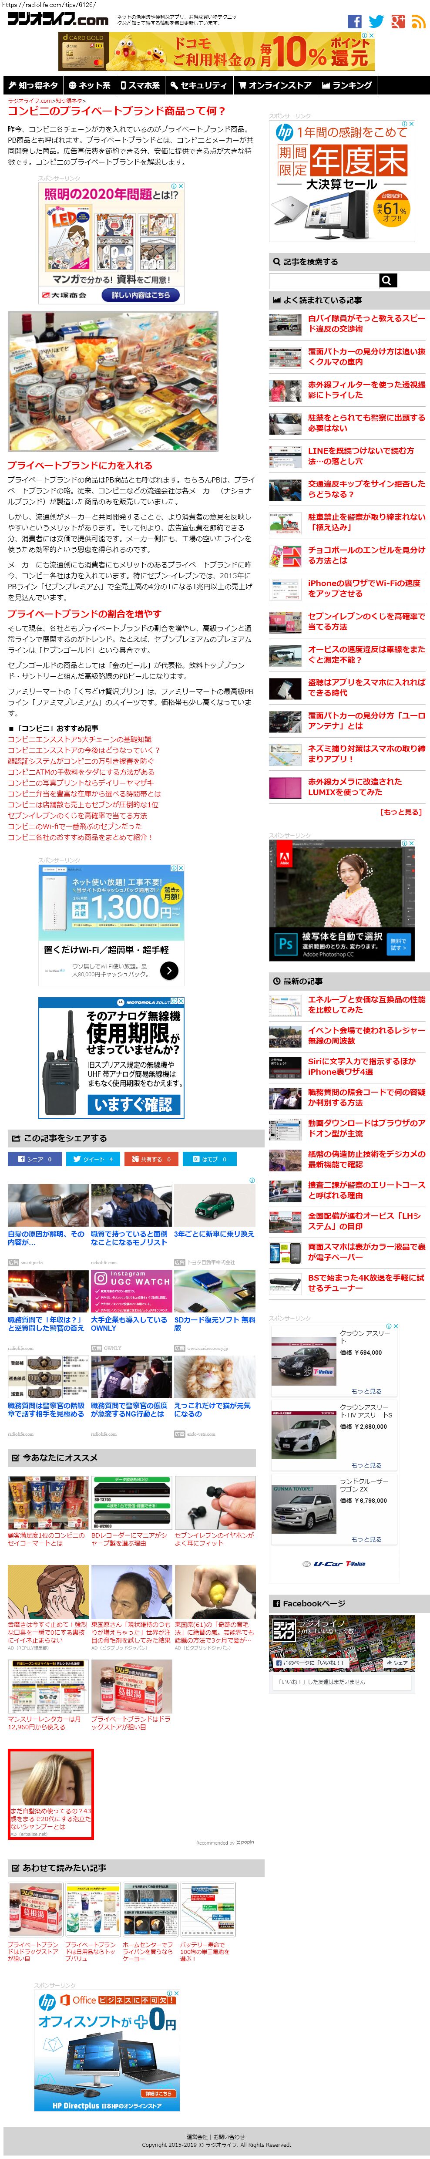The width and height of the screenshot is (430, 2159).
Task: Open the オンラインストア menu
Action: point(275,84)
